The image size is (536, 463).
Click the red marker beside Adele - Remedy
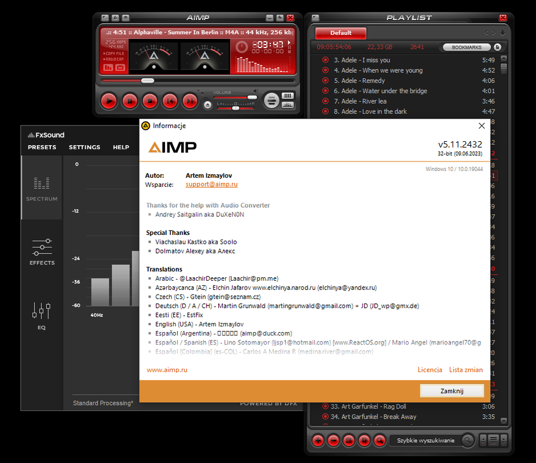pos(325,80)
